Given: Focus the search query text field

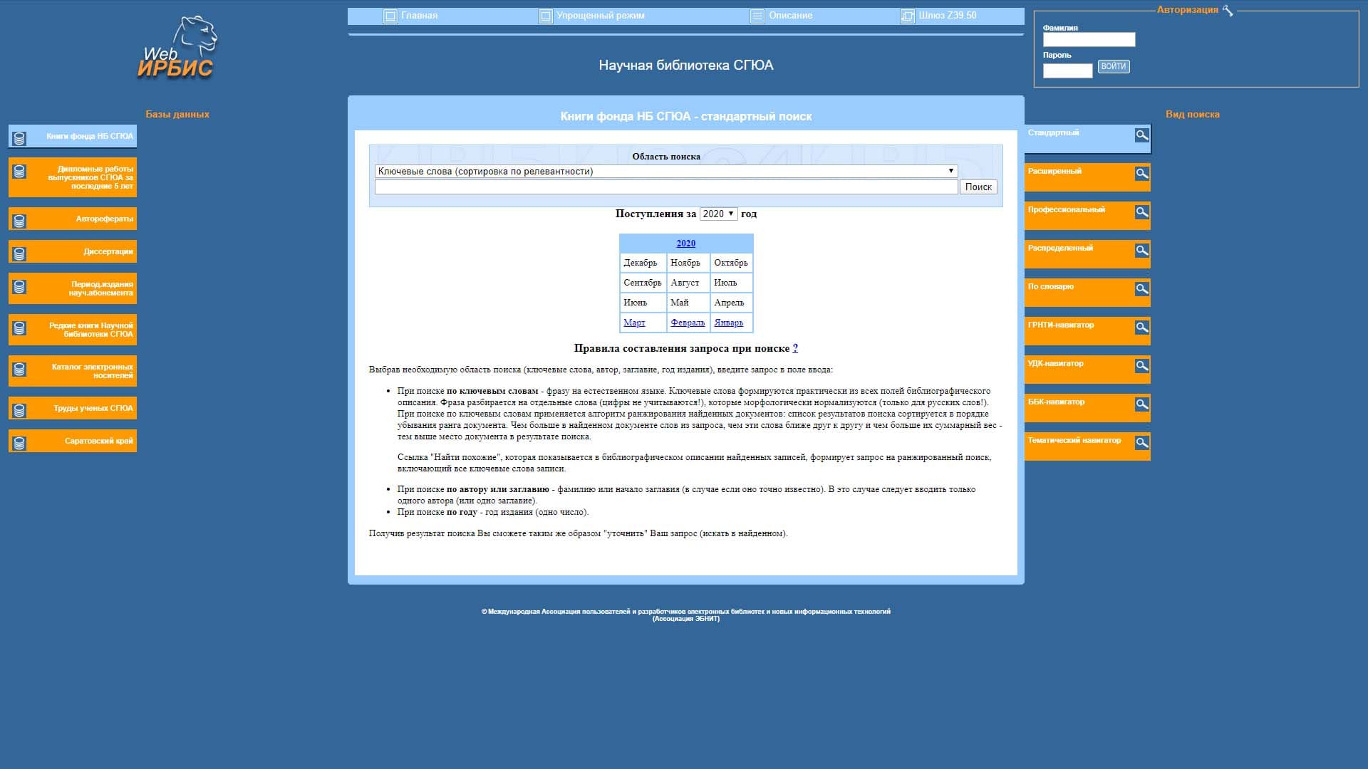Looking at the screenshot, I should point(666,187).
